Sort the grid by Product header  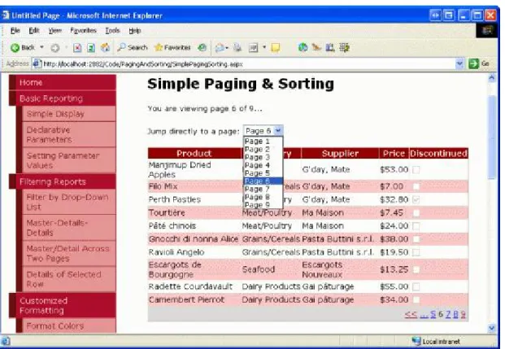click(194, 154)
